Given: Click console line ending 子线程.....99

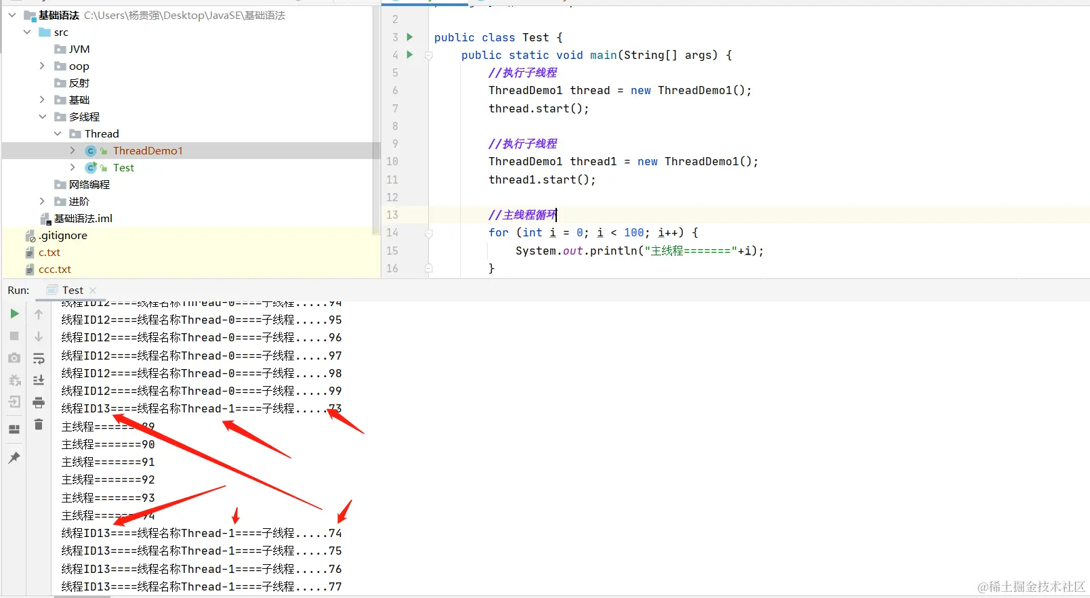Looking at the screenshot, I should 202,391.
